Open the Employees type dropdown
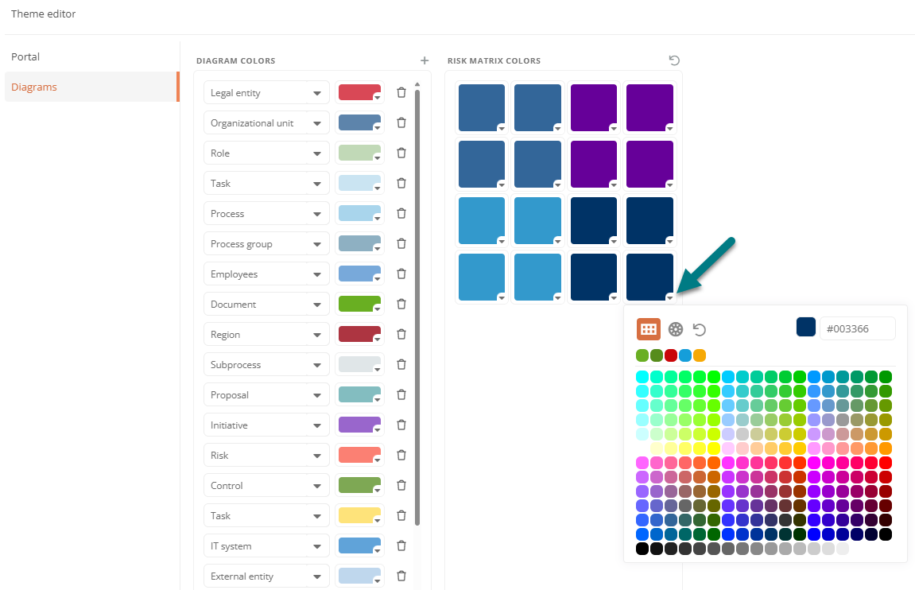 point(317,274)
